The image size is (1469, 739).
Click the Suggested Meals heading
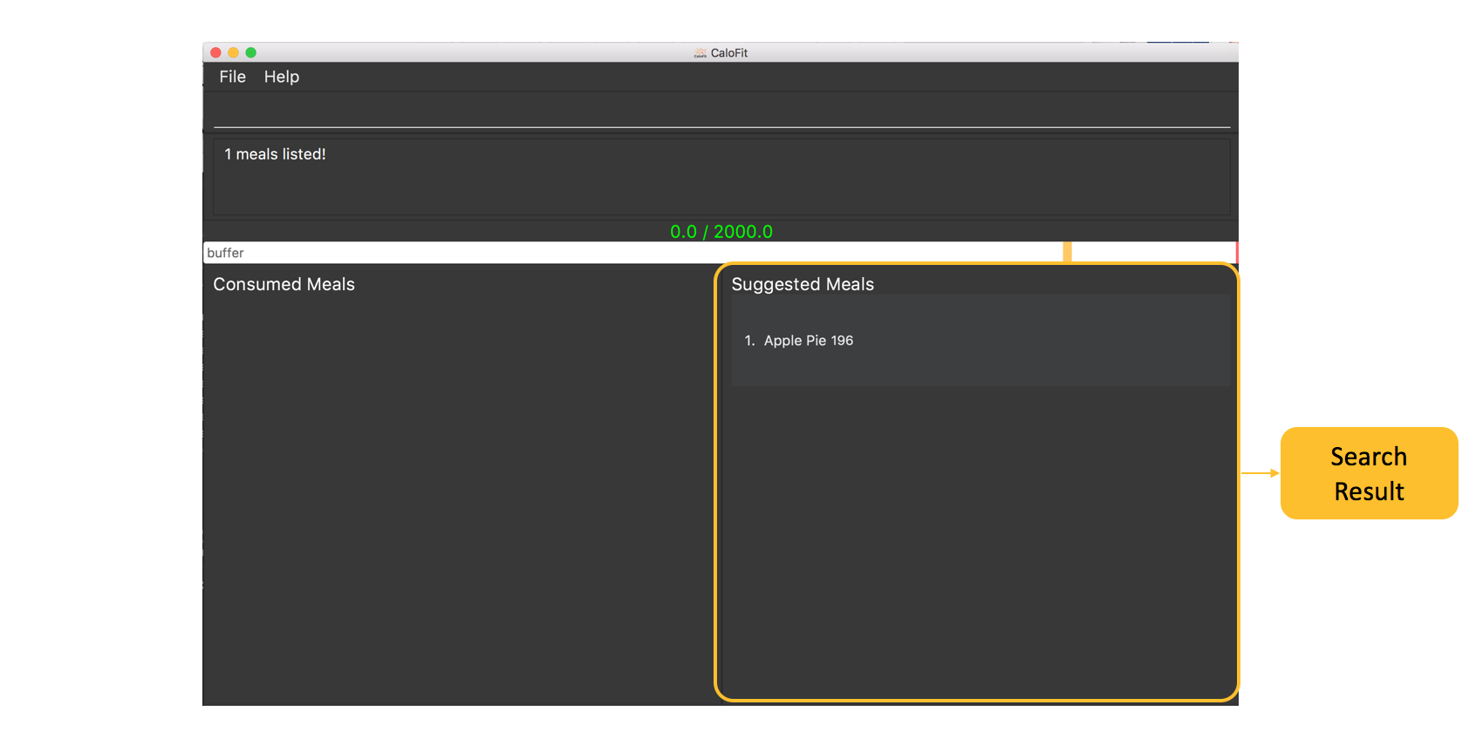pos(803,284)
